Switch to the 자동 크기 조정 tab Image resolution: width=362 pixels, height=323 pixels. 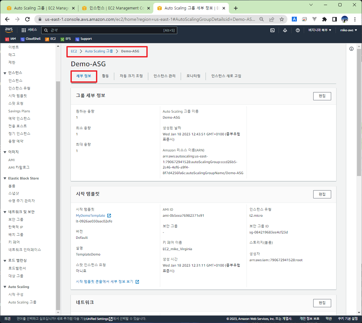coord(131,76)
